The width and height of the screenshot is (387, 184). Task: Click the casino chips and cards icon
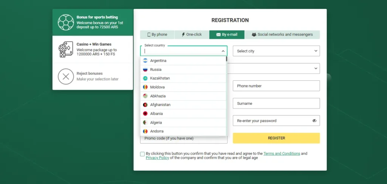66,49
